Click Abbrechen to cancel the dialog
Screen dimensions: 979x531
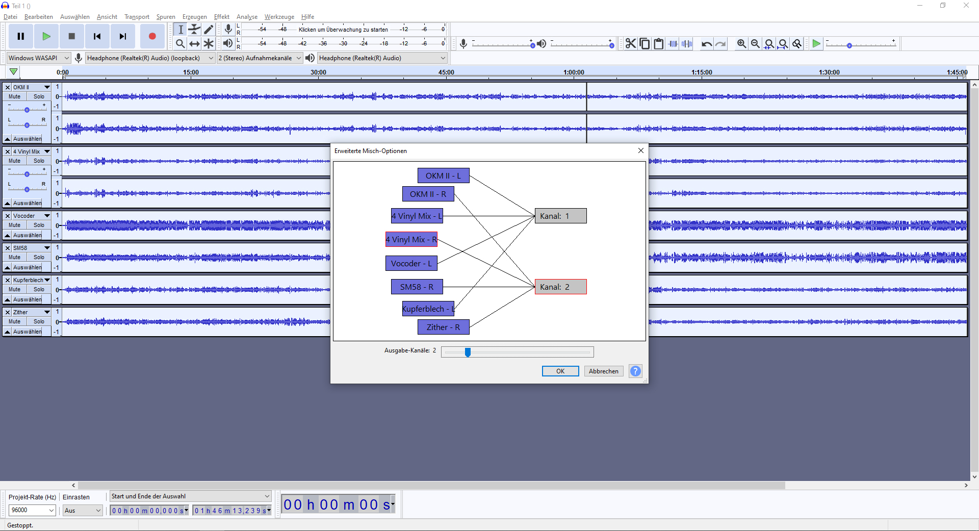[x=603, y=371]
